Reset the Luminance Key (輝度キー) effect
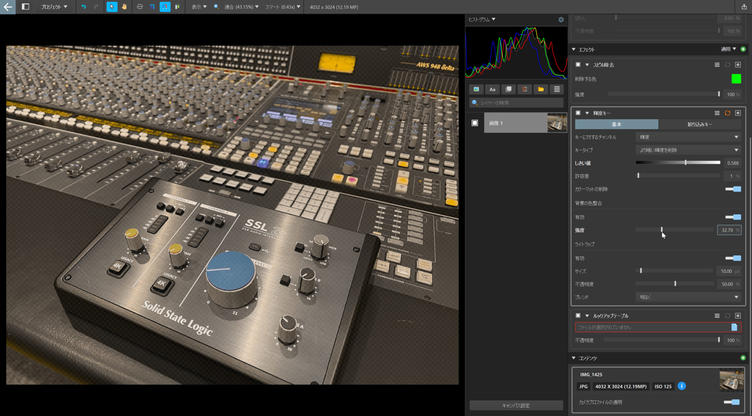 pos(727,113)
